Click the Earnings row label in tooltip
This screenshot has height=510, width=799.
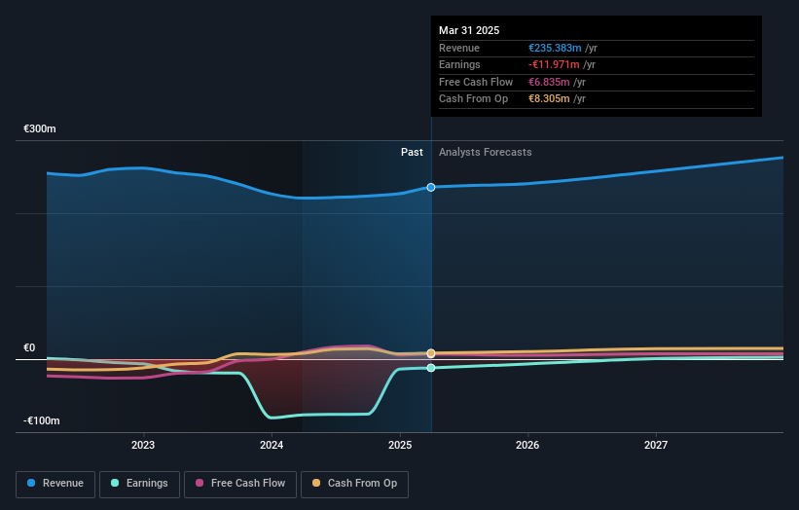pyautogui.click(x=459, y=64)
